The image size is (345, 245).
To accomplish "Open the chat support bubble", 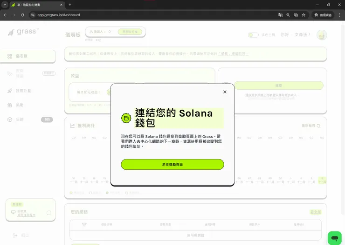I will tap(335, 238).
